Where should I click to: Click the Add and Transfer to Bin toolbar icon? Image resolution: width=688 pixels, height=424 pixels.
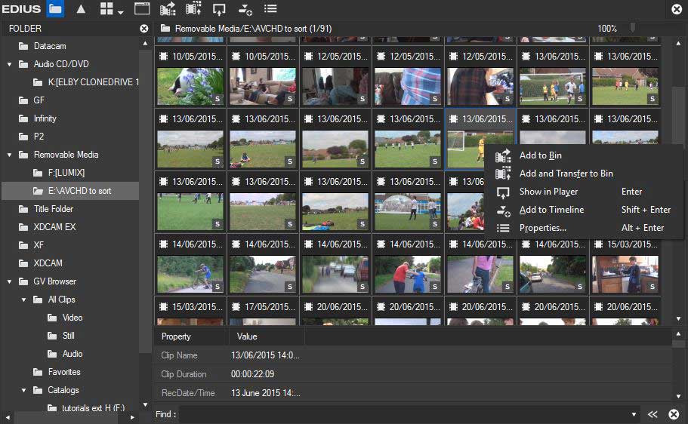tap(193, 9)
